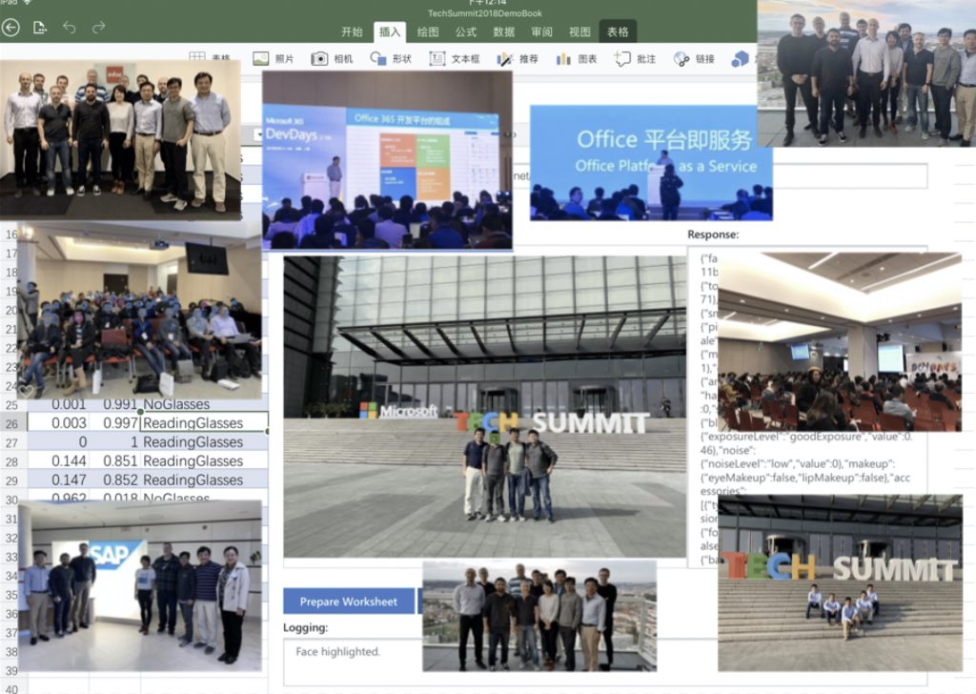Click the undo arrow
This screenshot has width=976, height=694.
[x=70, y=28]
